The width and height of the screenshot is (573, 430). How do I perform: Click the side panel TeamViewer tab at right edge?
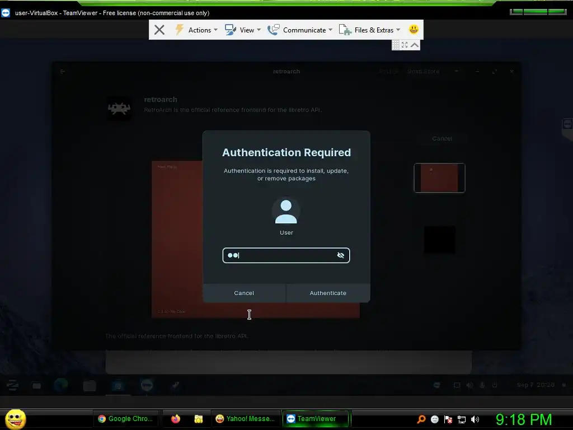(x=567, y=129)
